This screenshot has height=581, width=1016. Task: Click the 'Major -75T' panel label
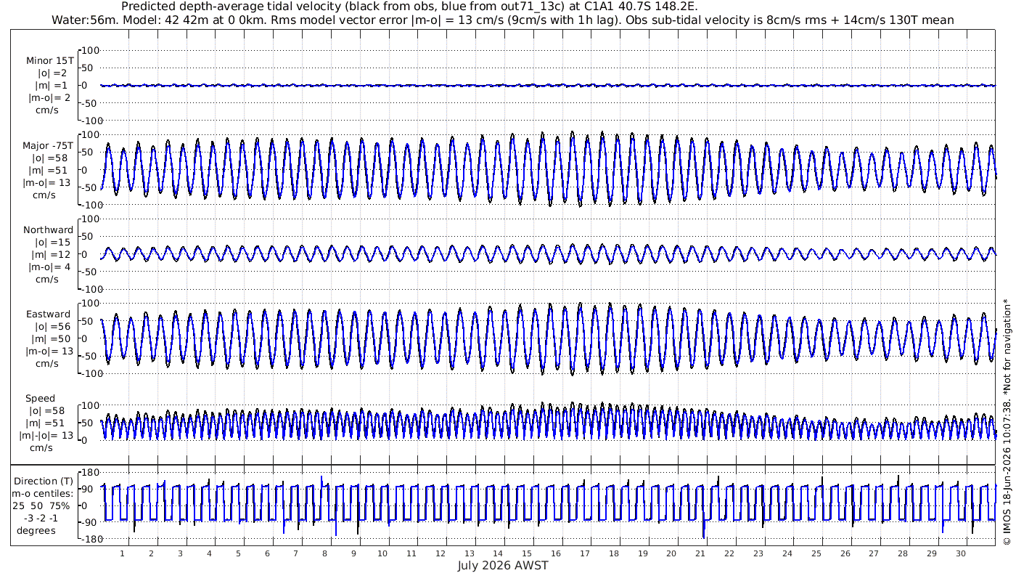(46, 145)
